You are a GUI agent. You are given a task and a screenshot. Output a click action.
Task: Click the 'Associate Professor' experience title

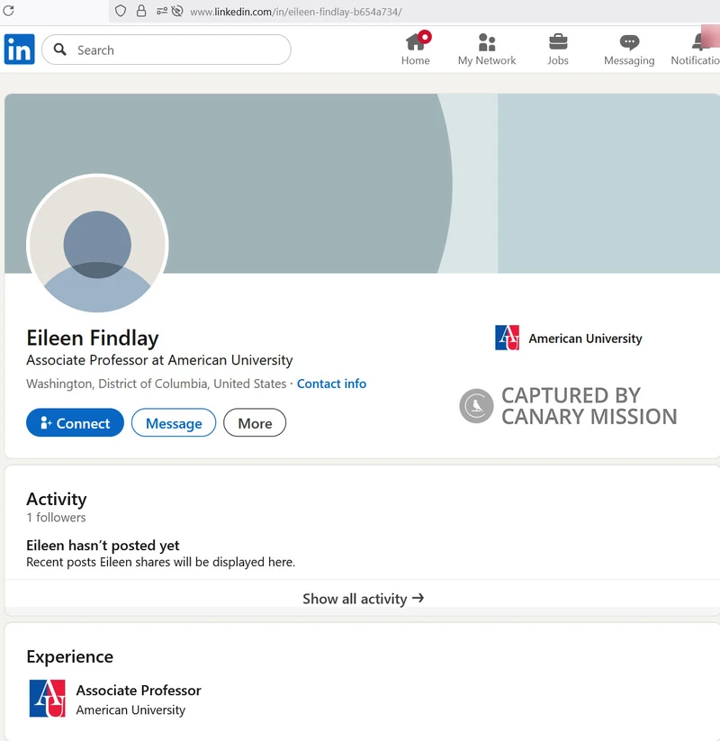[x=139, y=691]
